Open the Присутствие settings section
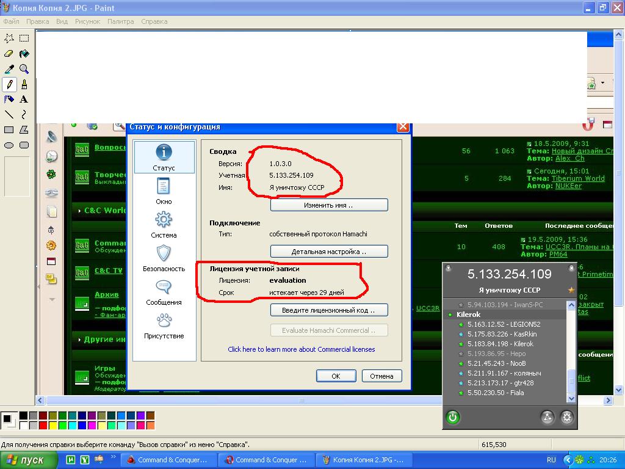This screenshot has height=469, width=625. click(x=164, y=325)
